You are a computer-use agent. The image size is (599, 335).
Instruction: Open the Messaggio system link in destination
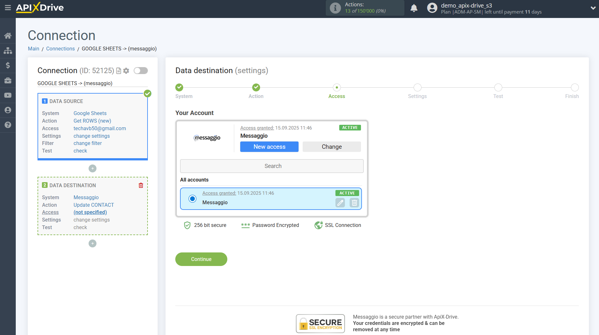click(86, 197)
